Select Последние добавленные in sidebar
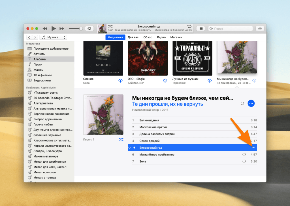Screen dimensions: 290x206 tap(49, 49)
